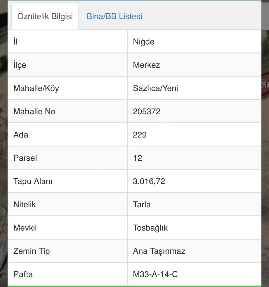Screen dimensions: 269x287
Task: Select the Tosbağlık value in the Mevkii row
Action: 150,228
